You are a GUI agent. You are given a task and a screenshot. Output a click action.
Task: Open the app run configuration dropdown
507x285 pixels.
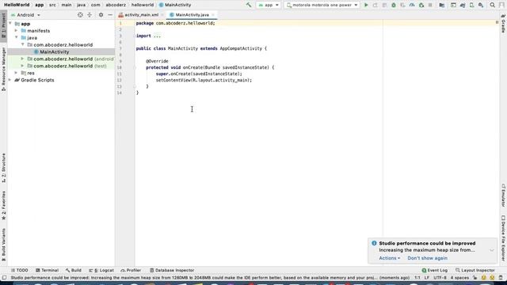click(268, 5)
